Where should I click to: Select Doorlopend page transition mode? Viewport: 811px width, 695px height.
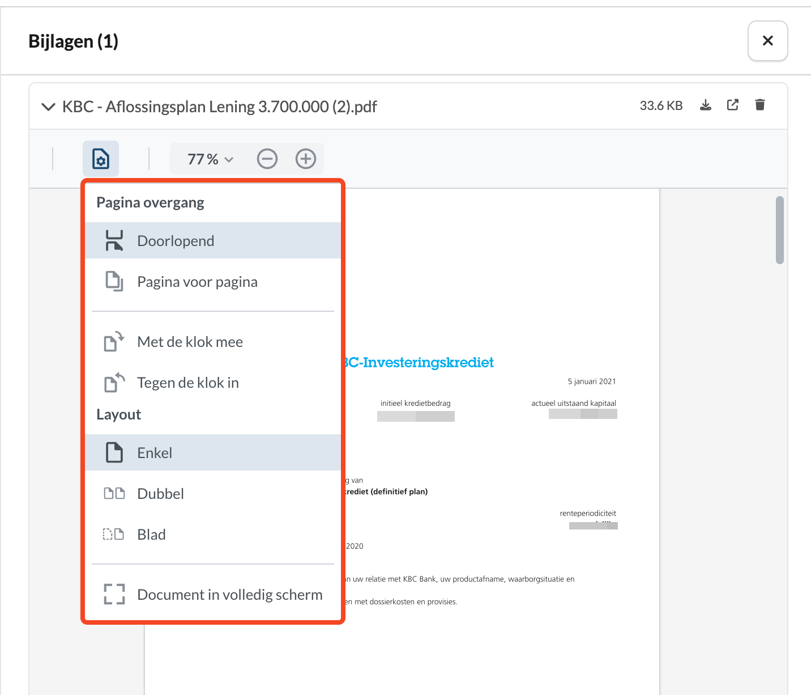pos(176,241)
